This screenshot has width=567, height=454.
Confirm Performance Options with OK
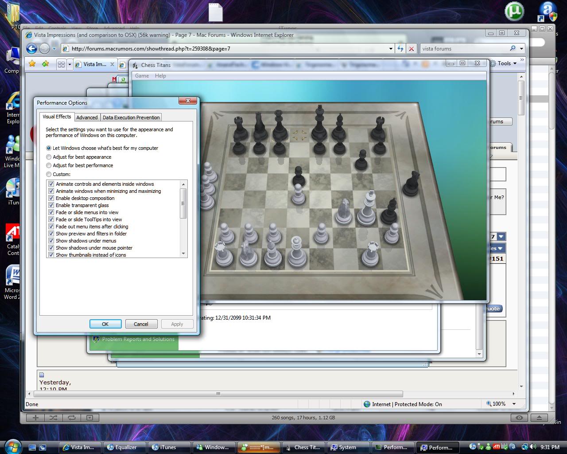coord(105,324)
